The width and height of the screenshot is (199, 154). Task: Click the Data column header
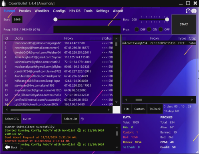coord(19,38)
